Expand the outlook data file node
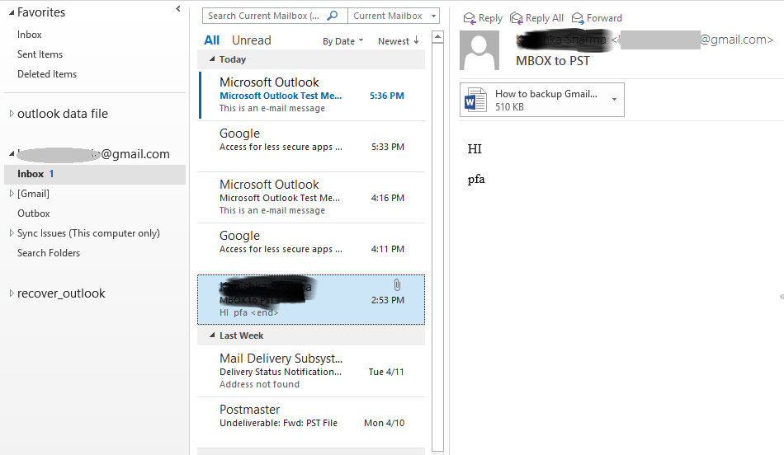Viewport: 784px width, 455px height. (x=12, y=114)
